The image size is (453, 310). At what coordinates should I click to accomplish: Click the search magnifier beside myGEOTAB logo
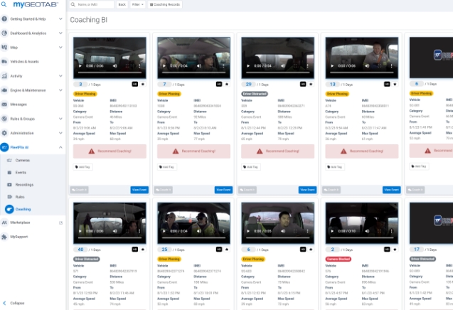(4, 4)
